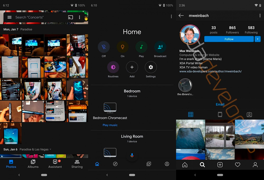
Task: Expand Paradise & Las Vegas location dropdown
Action: click(50, 150)
